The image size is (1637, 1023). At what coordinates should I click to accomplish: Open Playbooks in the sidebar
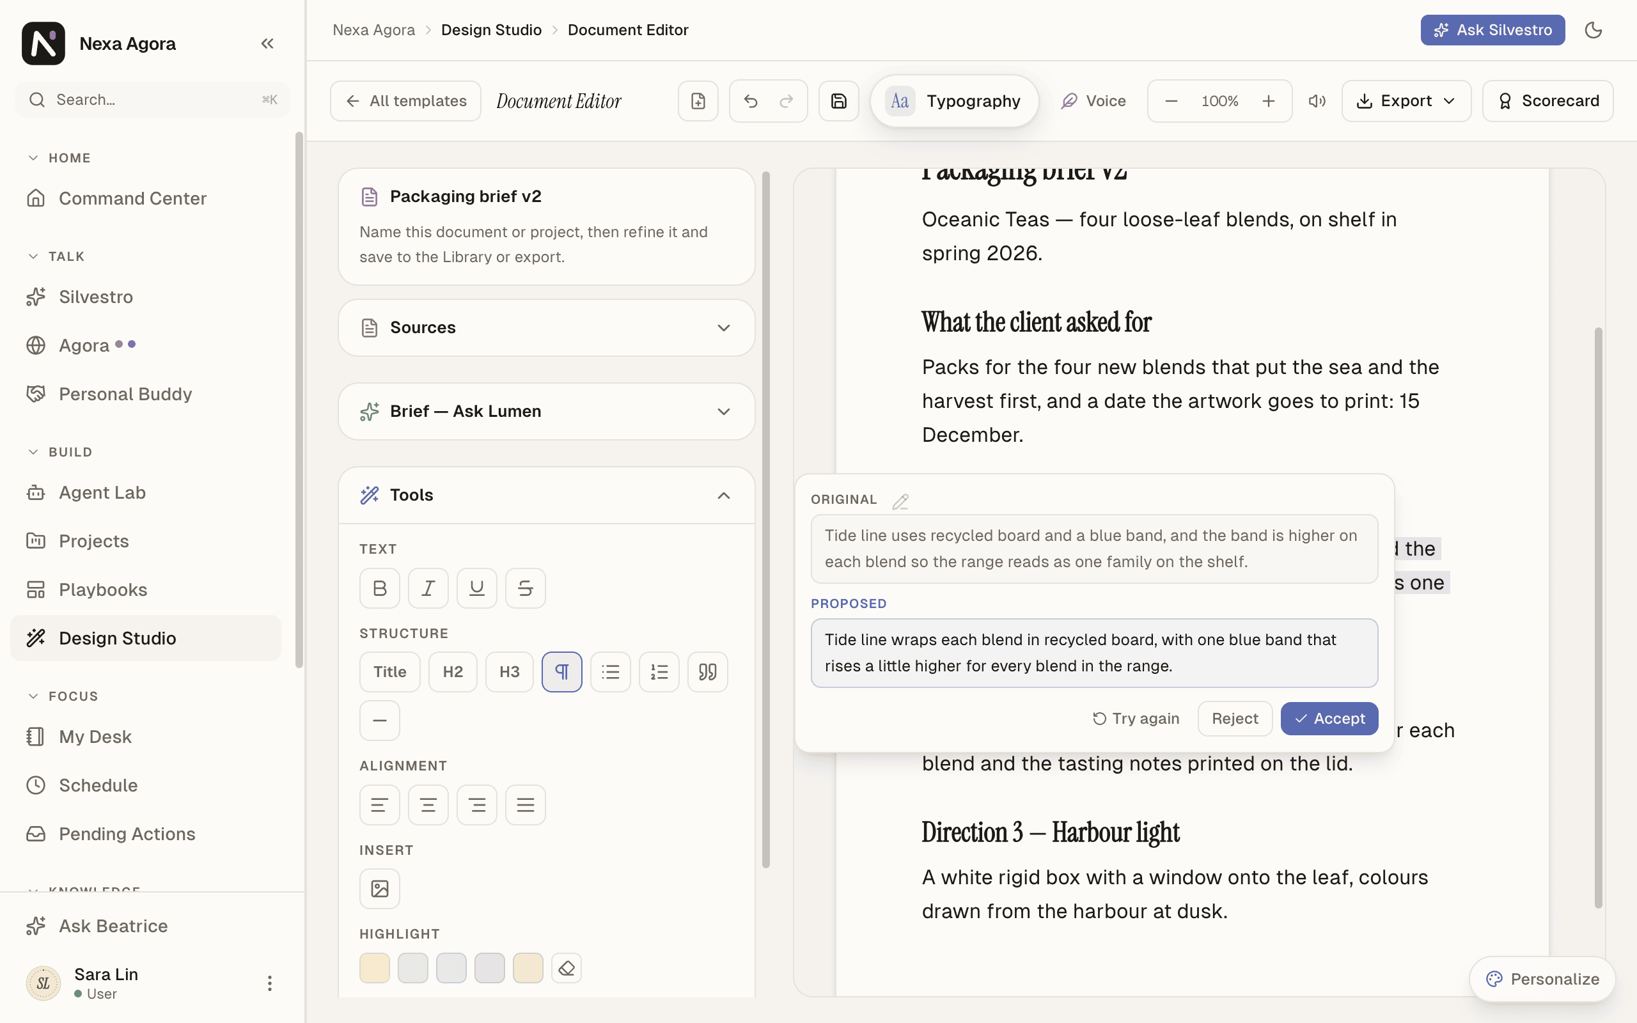[x=146, y=590]
